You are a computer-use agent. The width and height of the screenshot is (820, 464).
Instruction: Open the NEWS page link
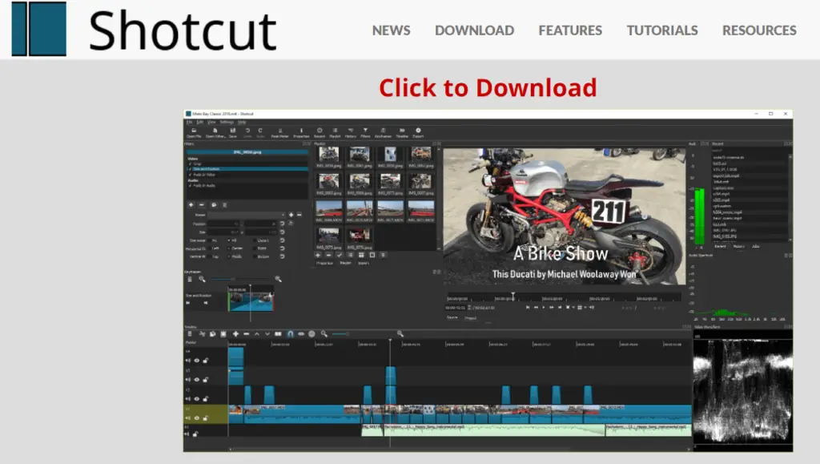[x=391, y=30]
